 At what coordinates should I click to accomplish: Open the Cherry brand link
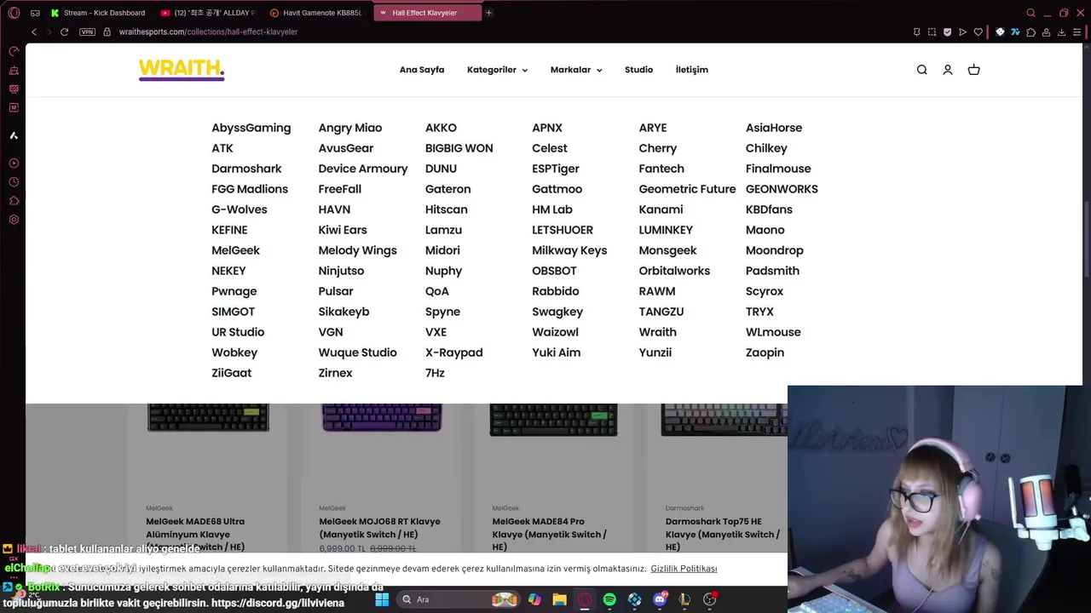pyautogui.click(x=658, y=148)
